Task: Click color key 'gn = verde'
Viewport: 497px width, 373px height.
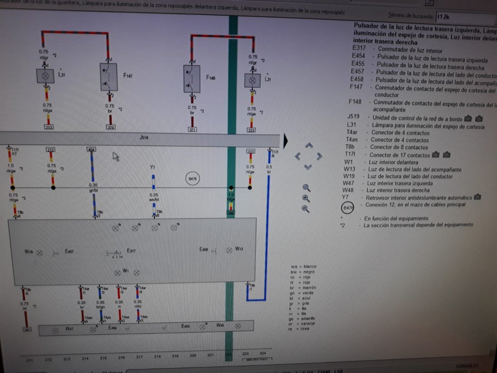Action: (x=302, y=293)
